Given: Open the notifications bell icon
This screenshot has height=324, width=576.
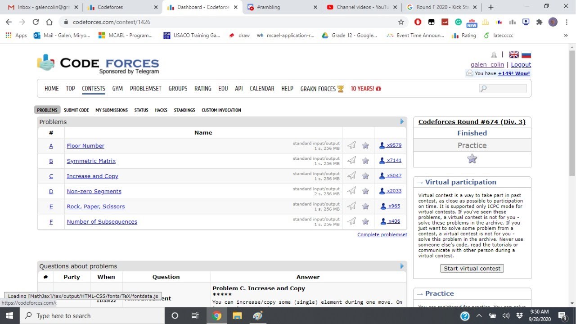Looking at the screenshot, I should (494, 54).
